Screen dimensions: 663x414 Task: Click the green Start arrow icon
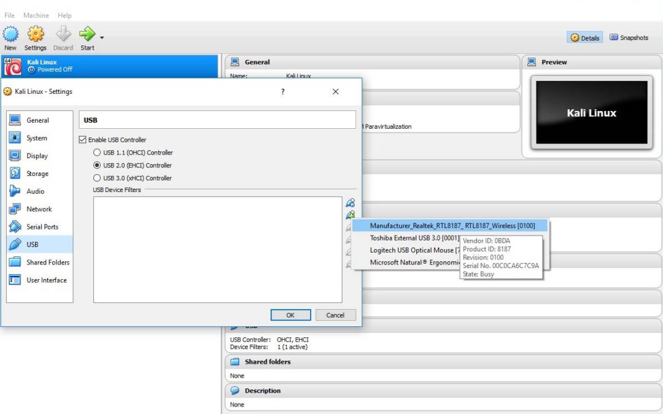click(87, 35)
